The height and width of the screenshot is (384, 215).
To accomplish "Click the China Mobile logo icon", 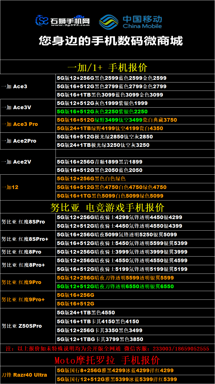I will click(x=109, y=22).
